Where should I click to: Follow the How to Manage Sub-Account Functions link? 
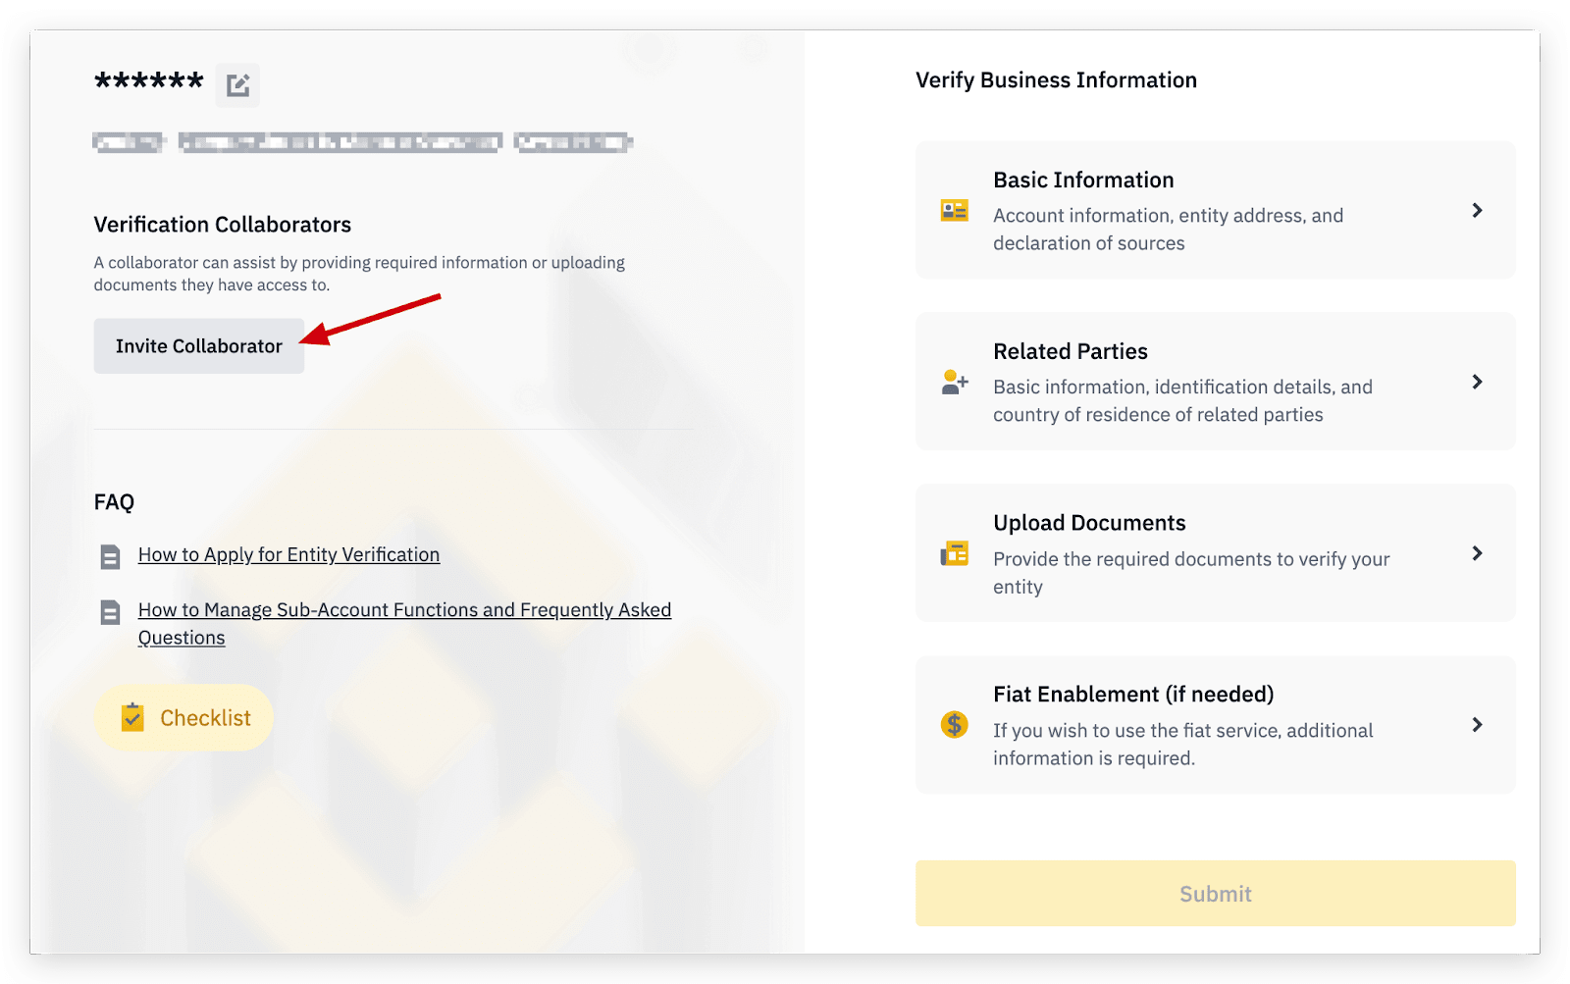[404, 610]
